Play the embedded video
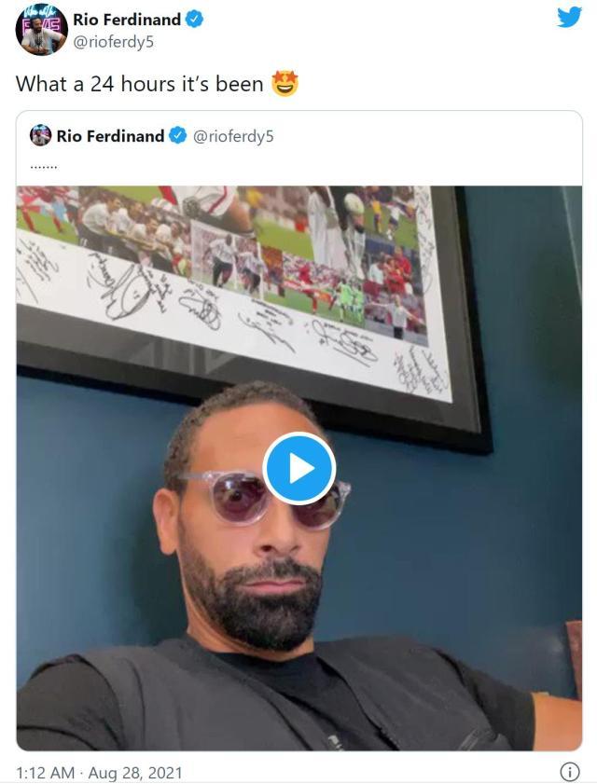This screenshot has width=597, height=784. 298,468
